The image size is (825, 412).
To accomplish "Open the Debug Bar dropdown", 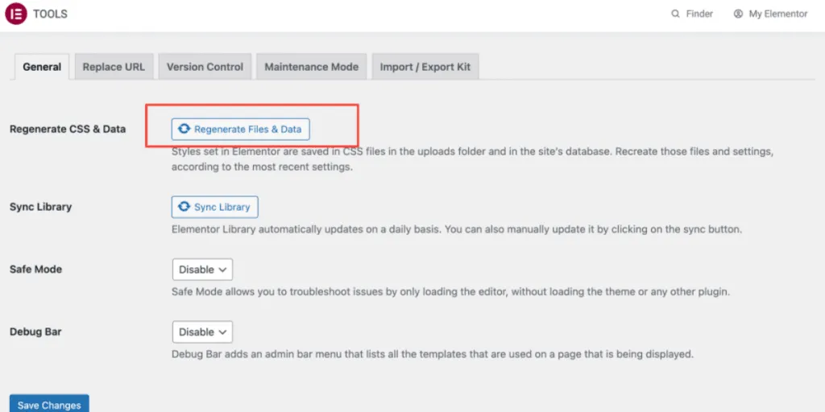I will pos(202,332).
